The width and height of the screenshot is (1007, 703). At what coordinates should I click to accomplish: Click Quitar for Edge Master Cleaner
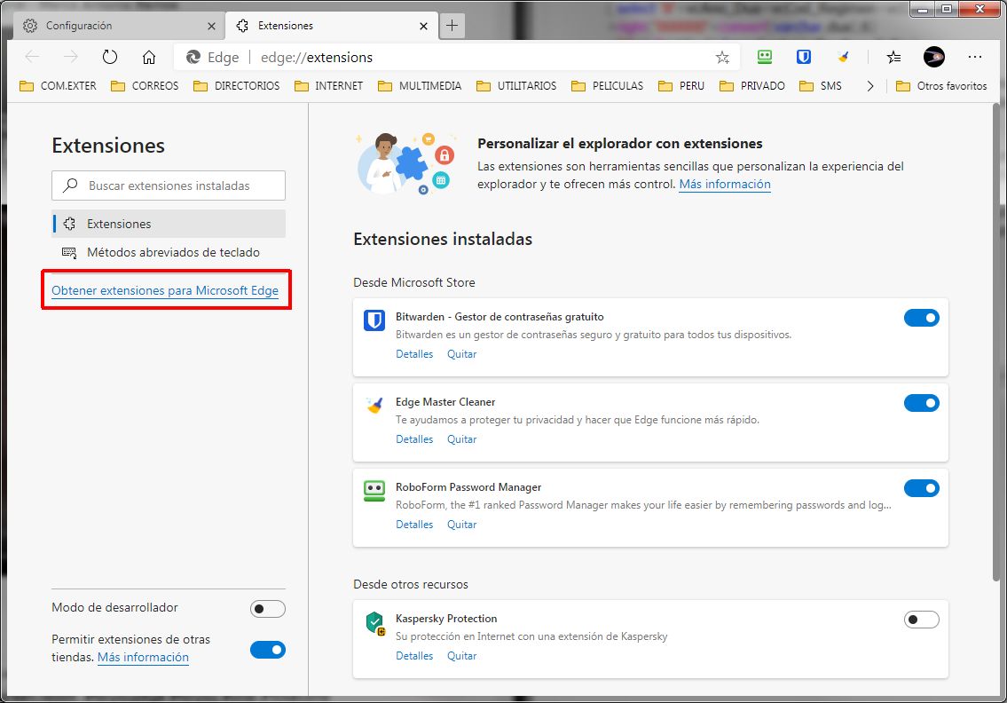[461, 439]
